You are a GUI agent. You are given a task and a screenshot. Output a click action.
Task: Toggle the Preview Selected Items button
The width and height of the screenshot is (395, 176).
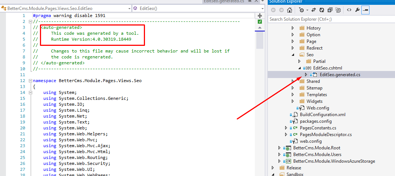tap(365, 10)
